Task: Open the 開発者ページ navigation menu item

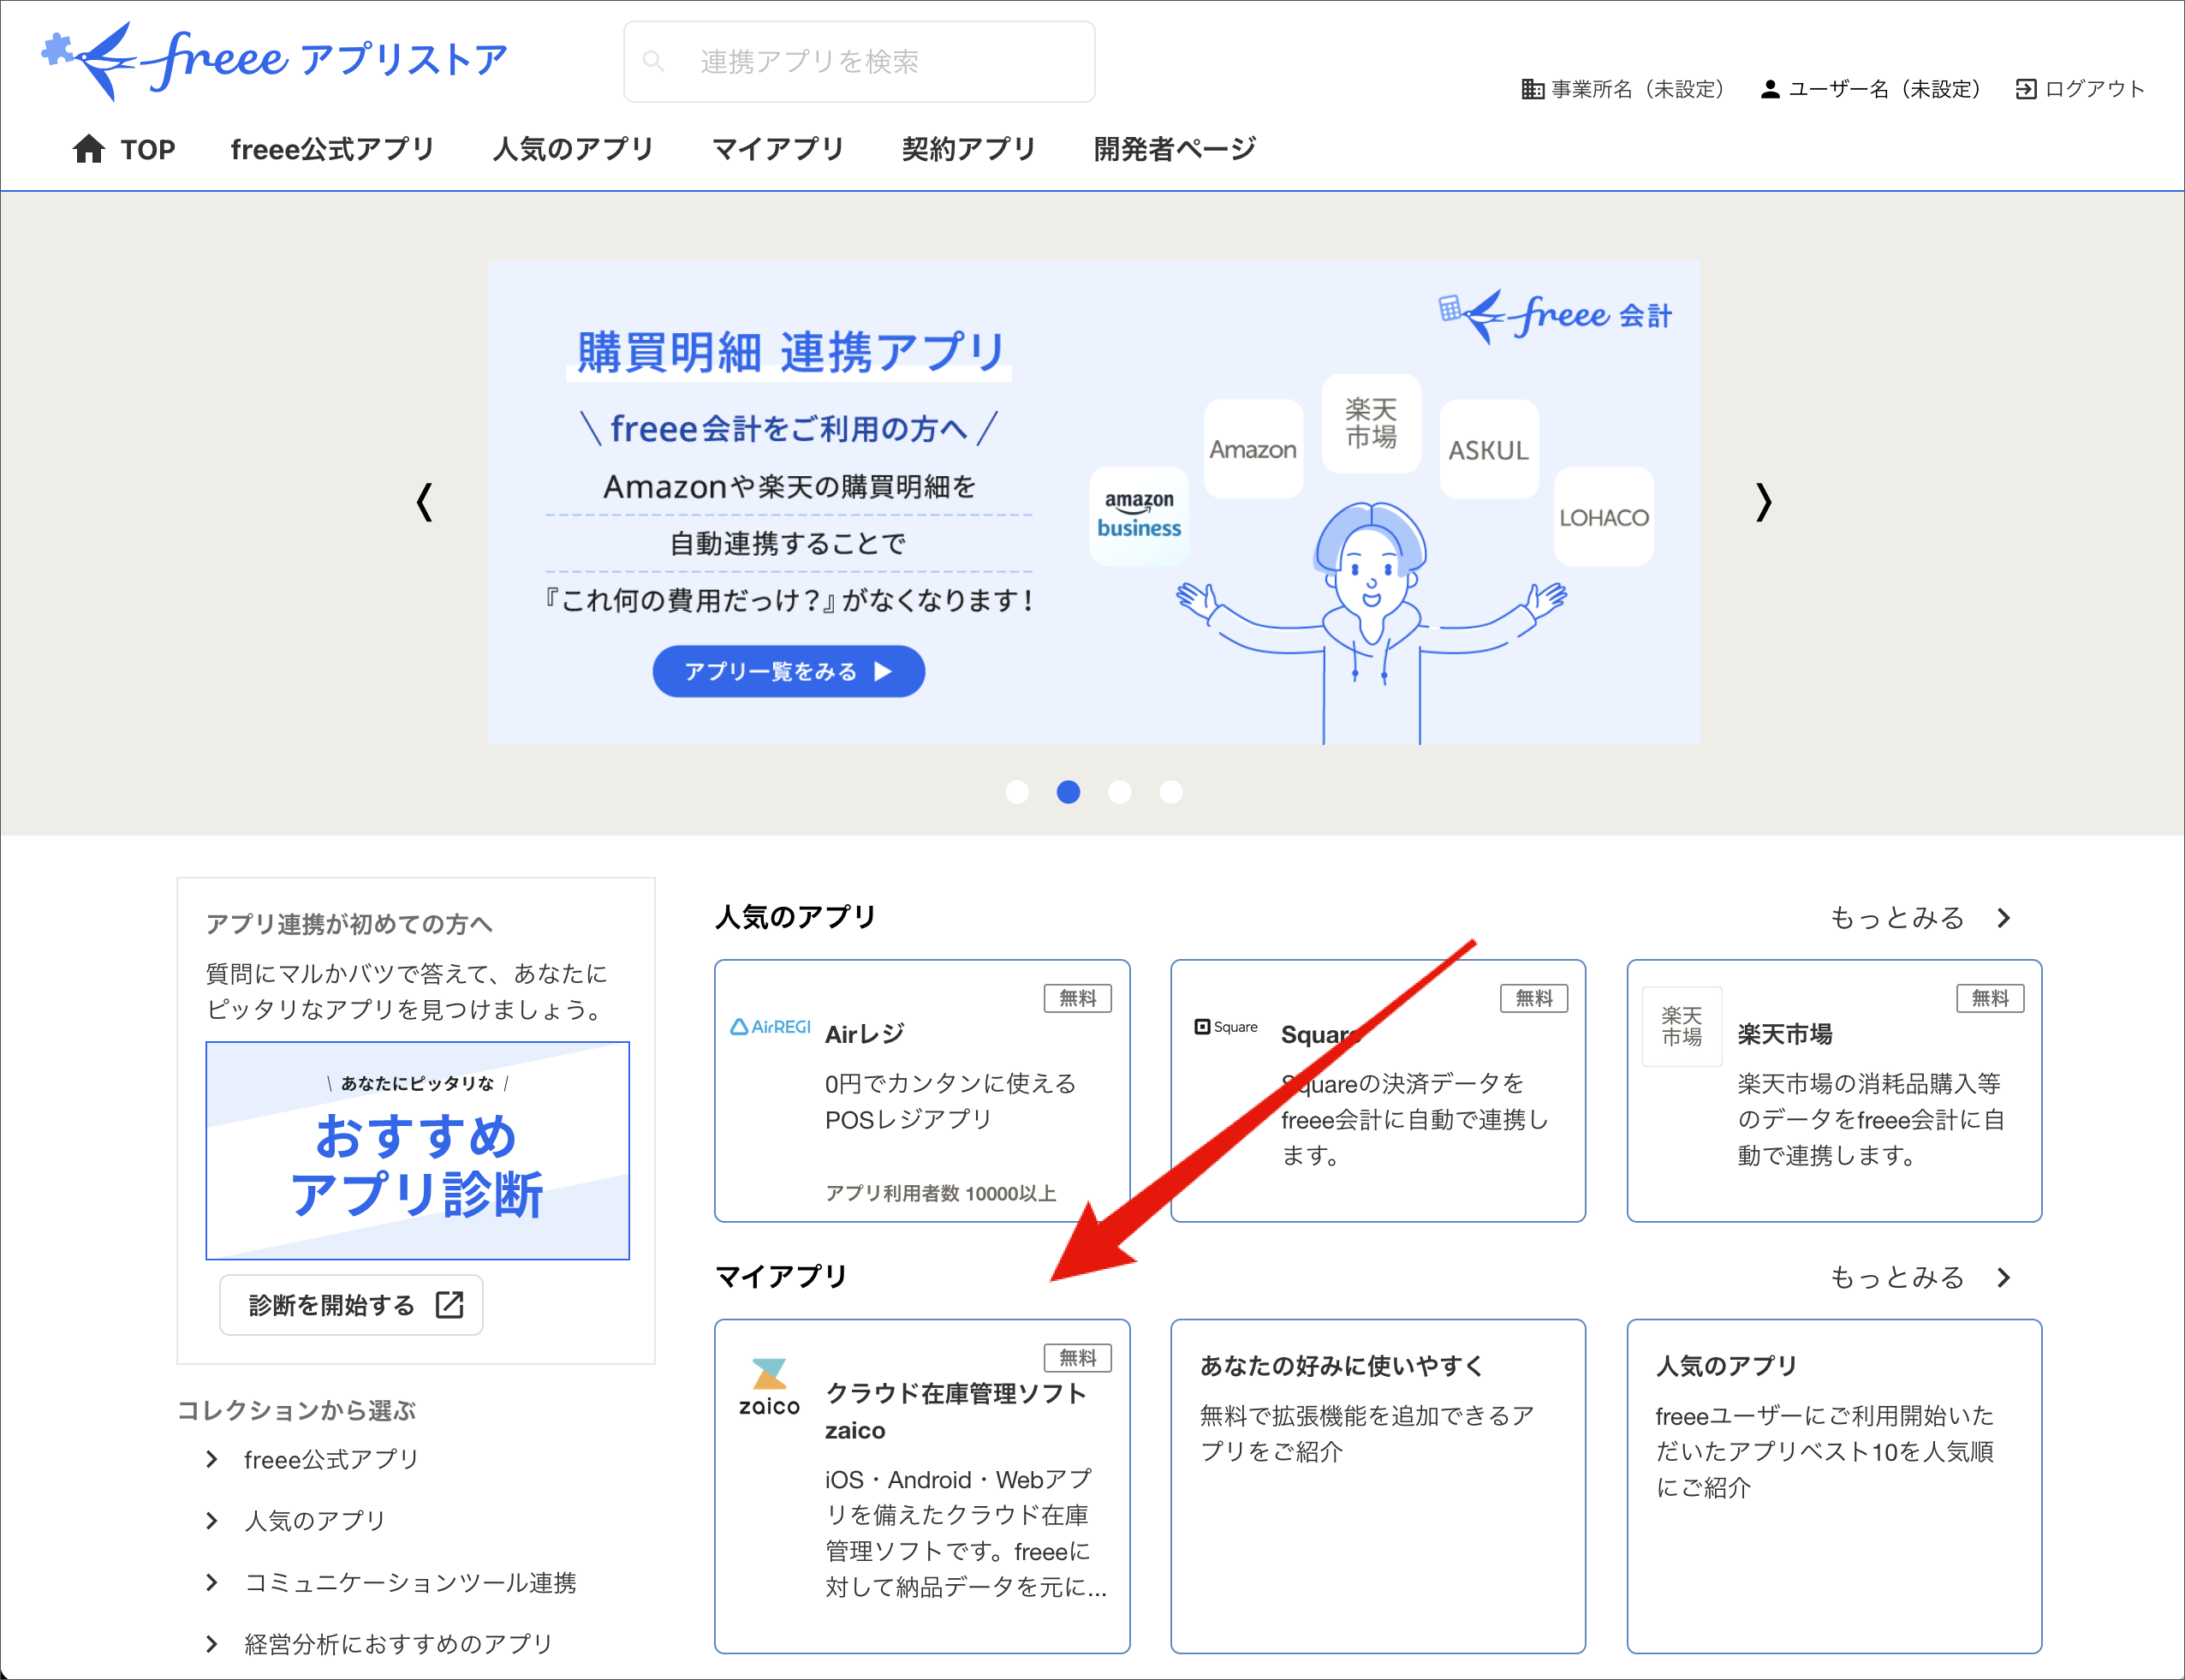Action: coord(1174,149)
